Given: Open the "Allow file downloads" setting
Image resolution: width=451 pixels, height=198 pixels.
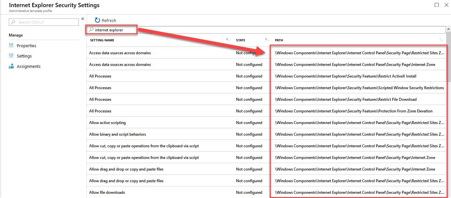Looking at the screenshot, I should click(x=107, y=192).
